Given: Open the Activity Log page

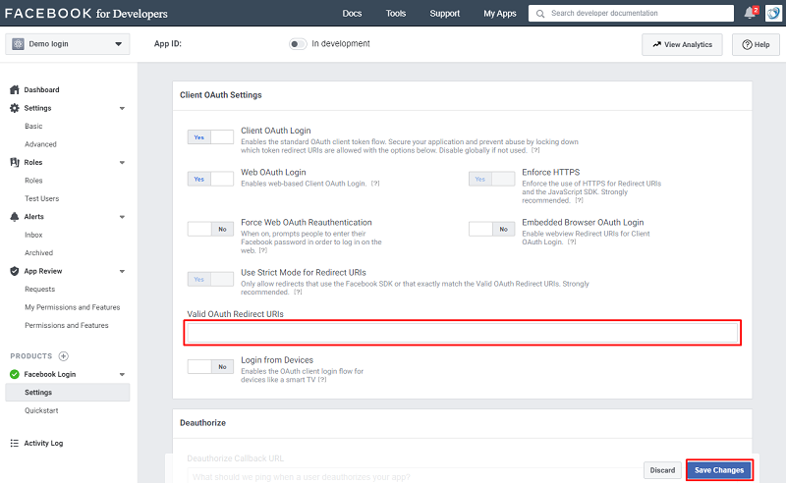Looking at the screenshot, I should [x=43, y=443].
